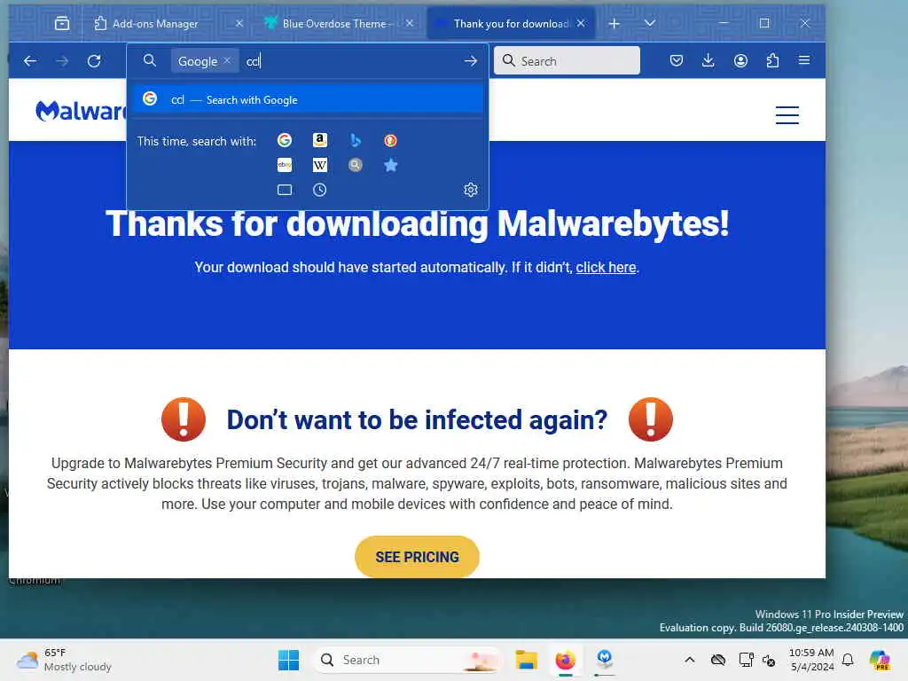Search history using the clock icon
Viewport: 908px width, 681px height.
(319, 190)
